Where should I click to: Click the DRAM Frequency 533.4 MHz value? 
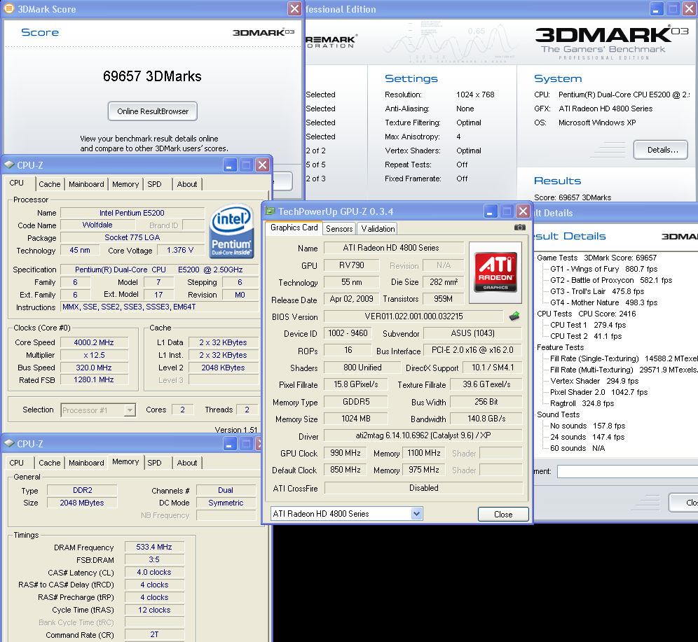pos(154,547)
